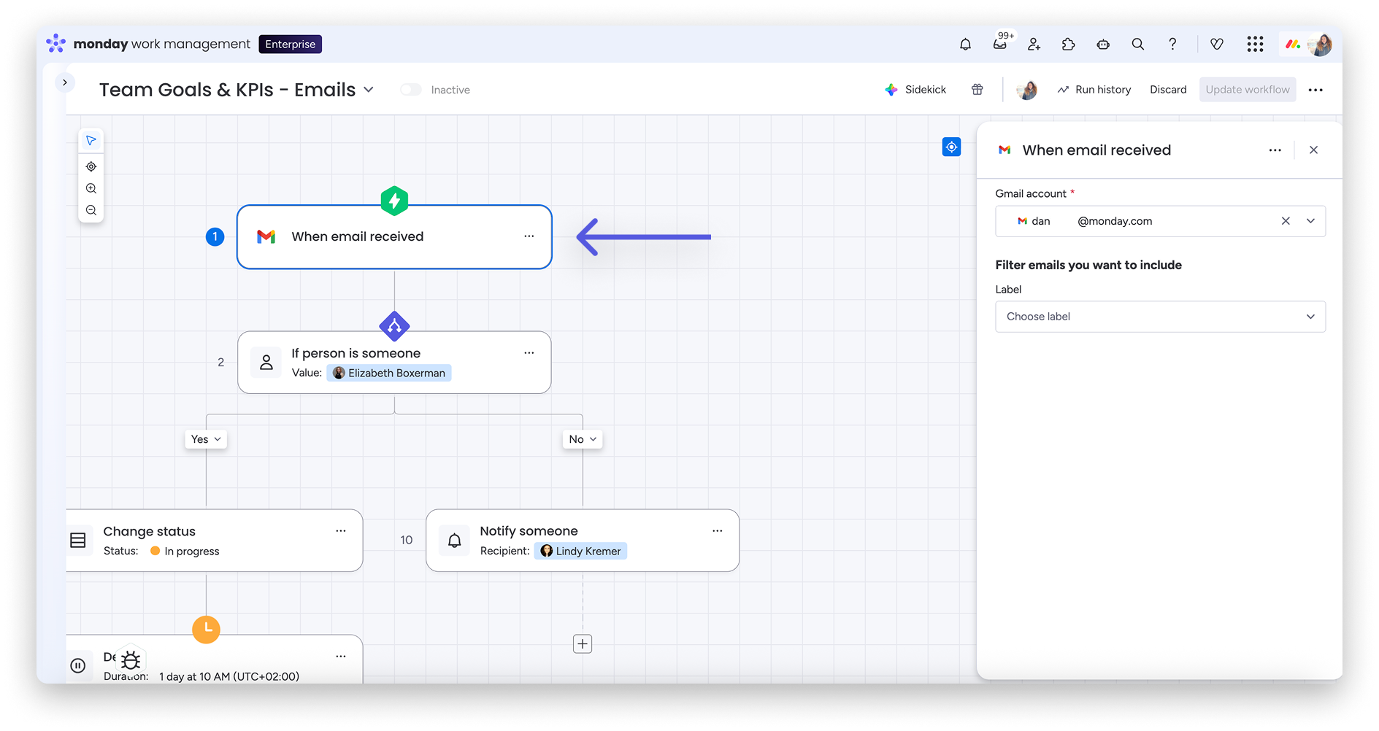Open Notify someone block options
1379x731 pixels.
coord(718,531)
